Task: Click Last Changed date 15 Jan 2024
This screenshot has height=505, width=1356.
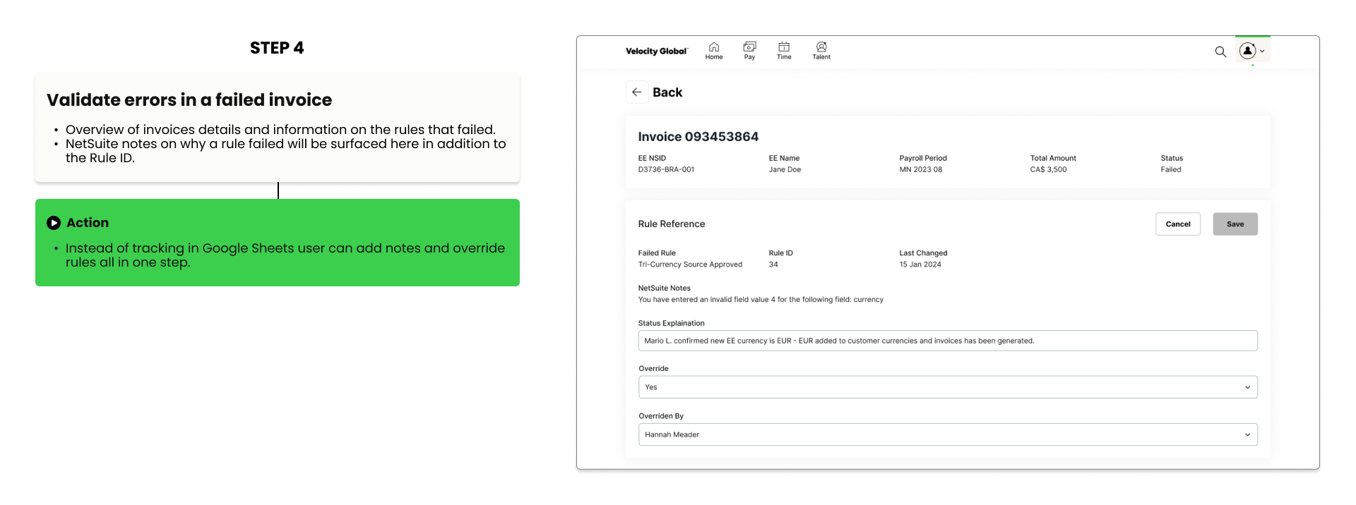Action: click(x=920, y=264)
